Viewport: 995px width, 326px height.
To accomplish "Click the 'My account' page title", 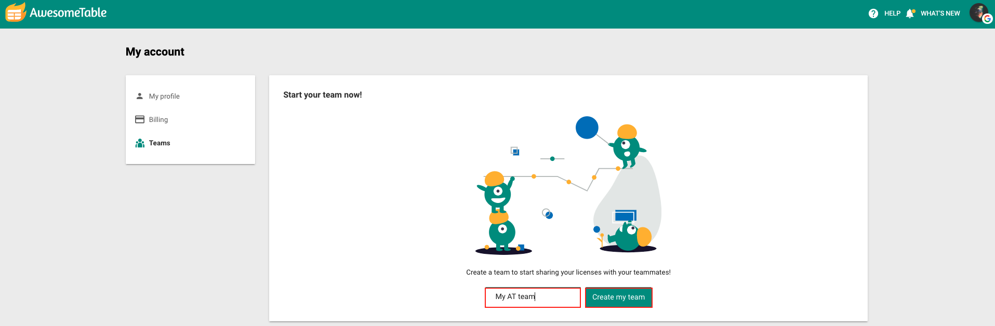I will click(x=155, y=52).
